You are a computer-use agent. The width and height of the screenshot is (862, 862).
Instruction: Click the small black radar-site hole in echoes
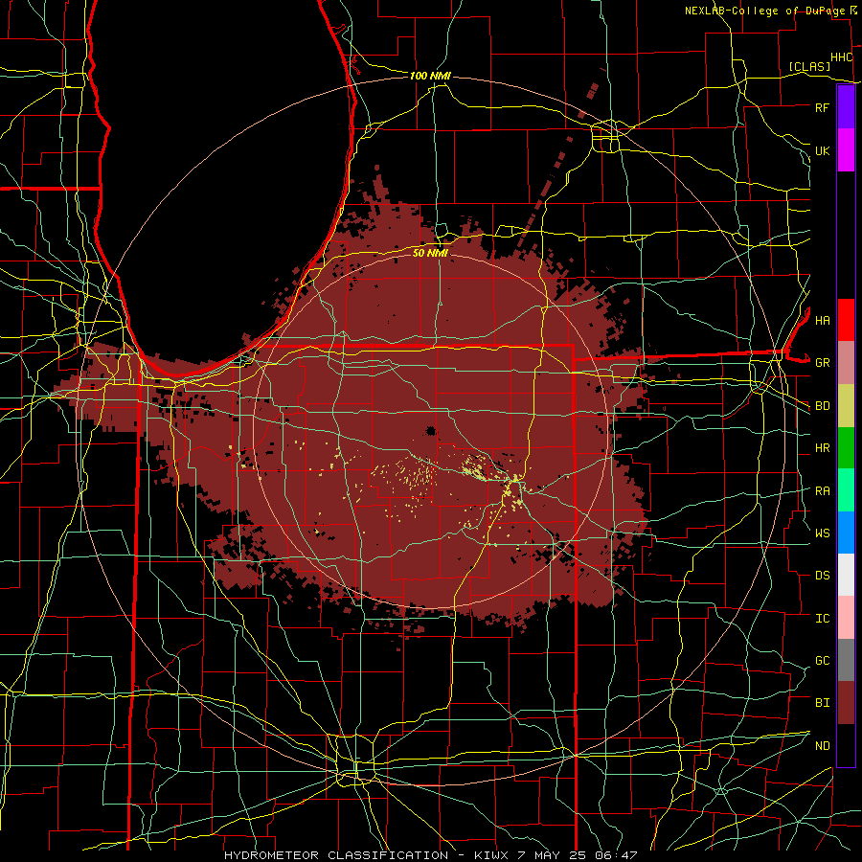tap(431, 431)
